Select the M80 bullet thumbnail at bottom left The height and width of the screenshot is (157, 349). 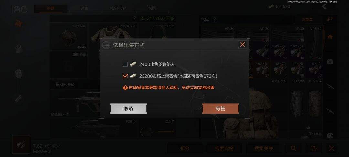click(x=21, y=145)
